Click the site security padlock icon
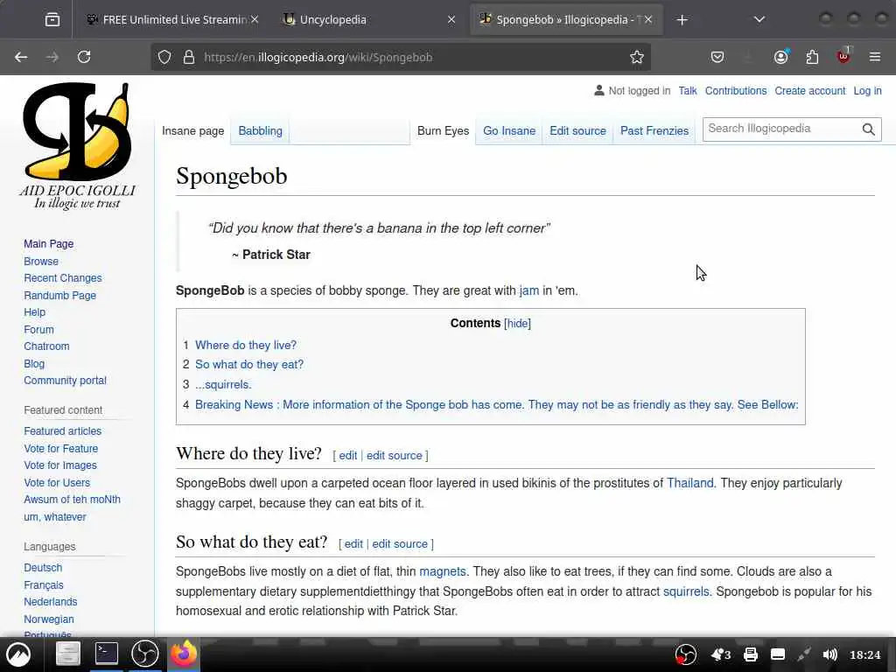Screen dimensions: 896x672 (189, 57)
